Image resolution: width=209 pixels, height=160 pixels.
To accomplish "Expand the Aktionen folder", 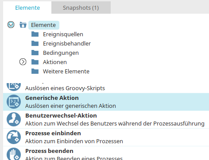I will [x=23, y=62].
